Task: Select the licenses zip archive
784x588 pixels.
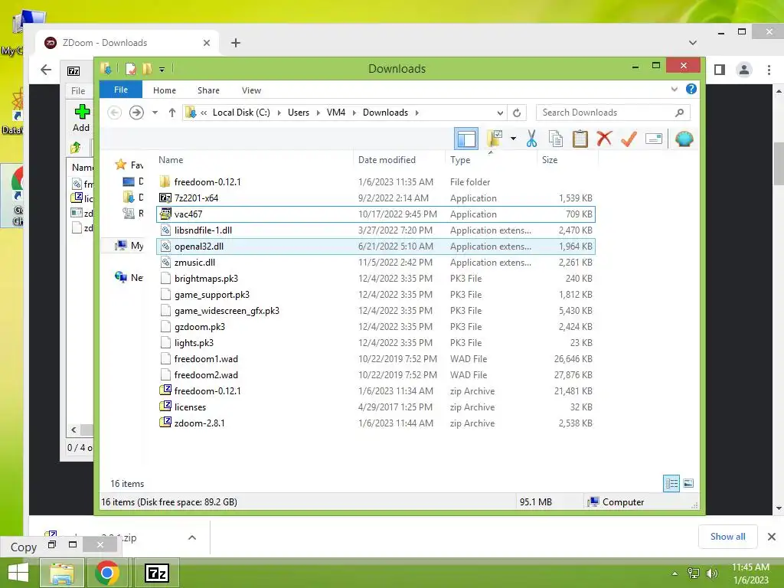Action: 375,407
